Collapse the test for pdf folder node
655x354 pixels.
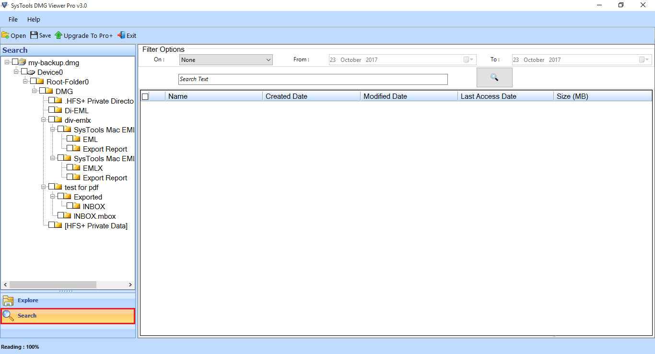tap(44, 187)
